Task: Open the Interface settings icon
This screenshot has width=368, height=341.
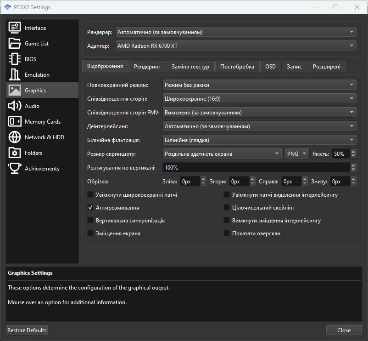Action: pyautogui.click(x=15, y=28)
